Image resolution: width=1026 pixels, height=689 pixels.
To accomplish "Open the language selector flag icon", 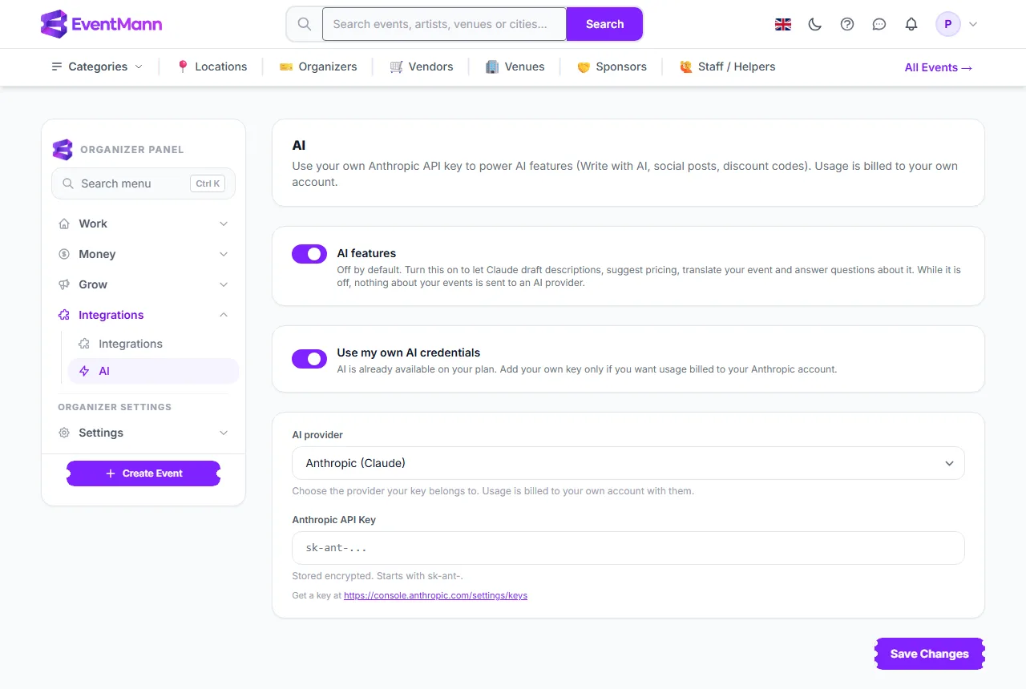I will pyautogui.click(x=783, y=24).
